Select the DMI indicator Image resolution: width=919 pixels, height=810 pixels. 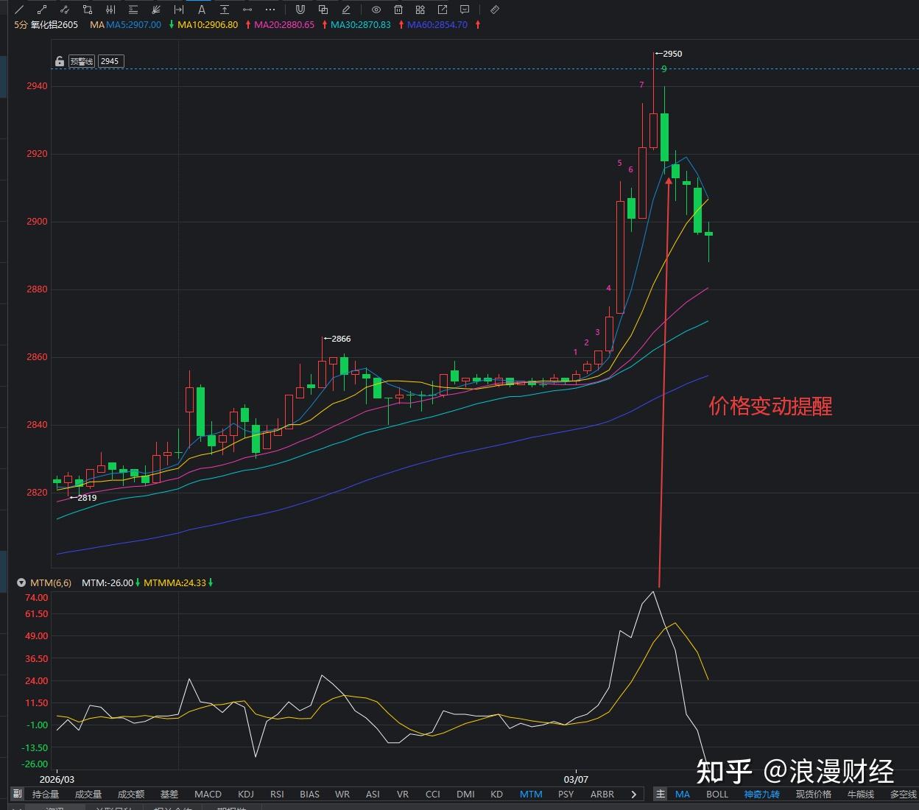click(x=465, y=794)
